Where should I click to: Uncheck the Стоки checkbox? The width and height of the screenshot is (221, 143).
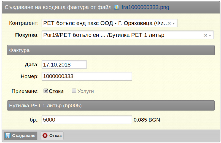pos(46,91)
